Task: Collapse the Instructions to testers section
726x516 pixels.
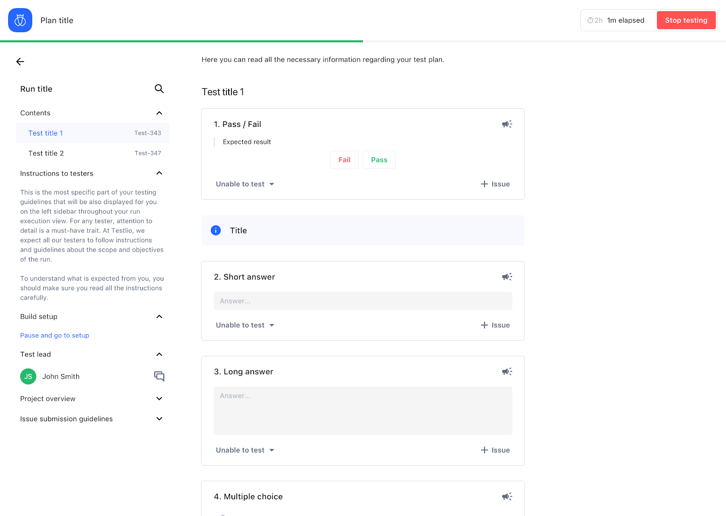Action: (159, 173)
